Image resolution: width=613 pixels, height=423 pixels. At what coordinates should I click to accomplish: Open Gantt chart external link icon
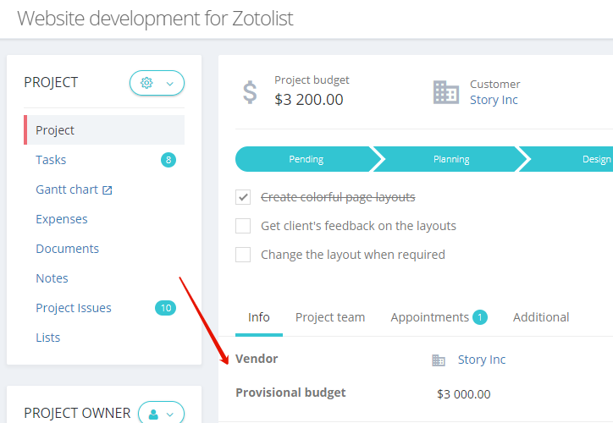tap(108, 190)
